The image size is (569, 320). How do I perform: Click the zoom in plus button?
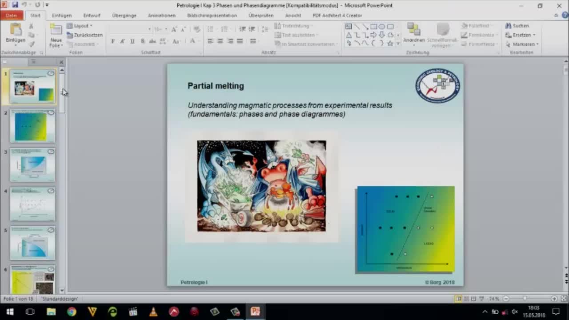tap(554, 299)
